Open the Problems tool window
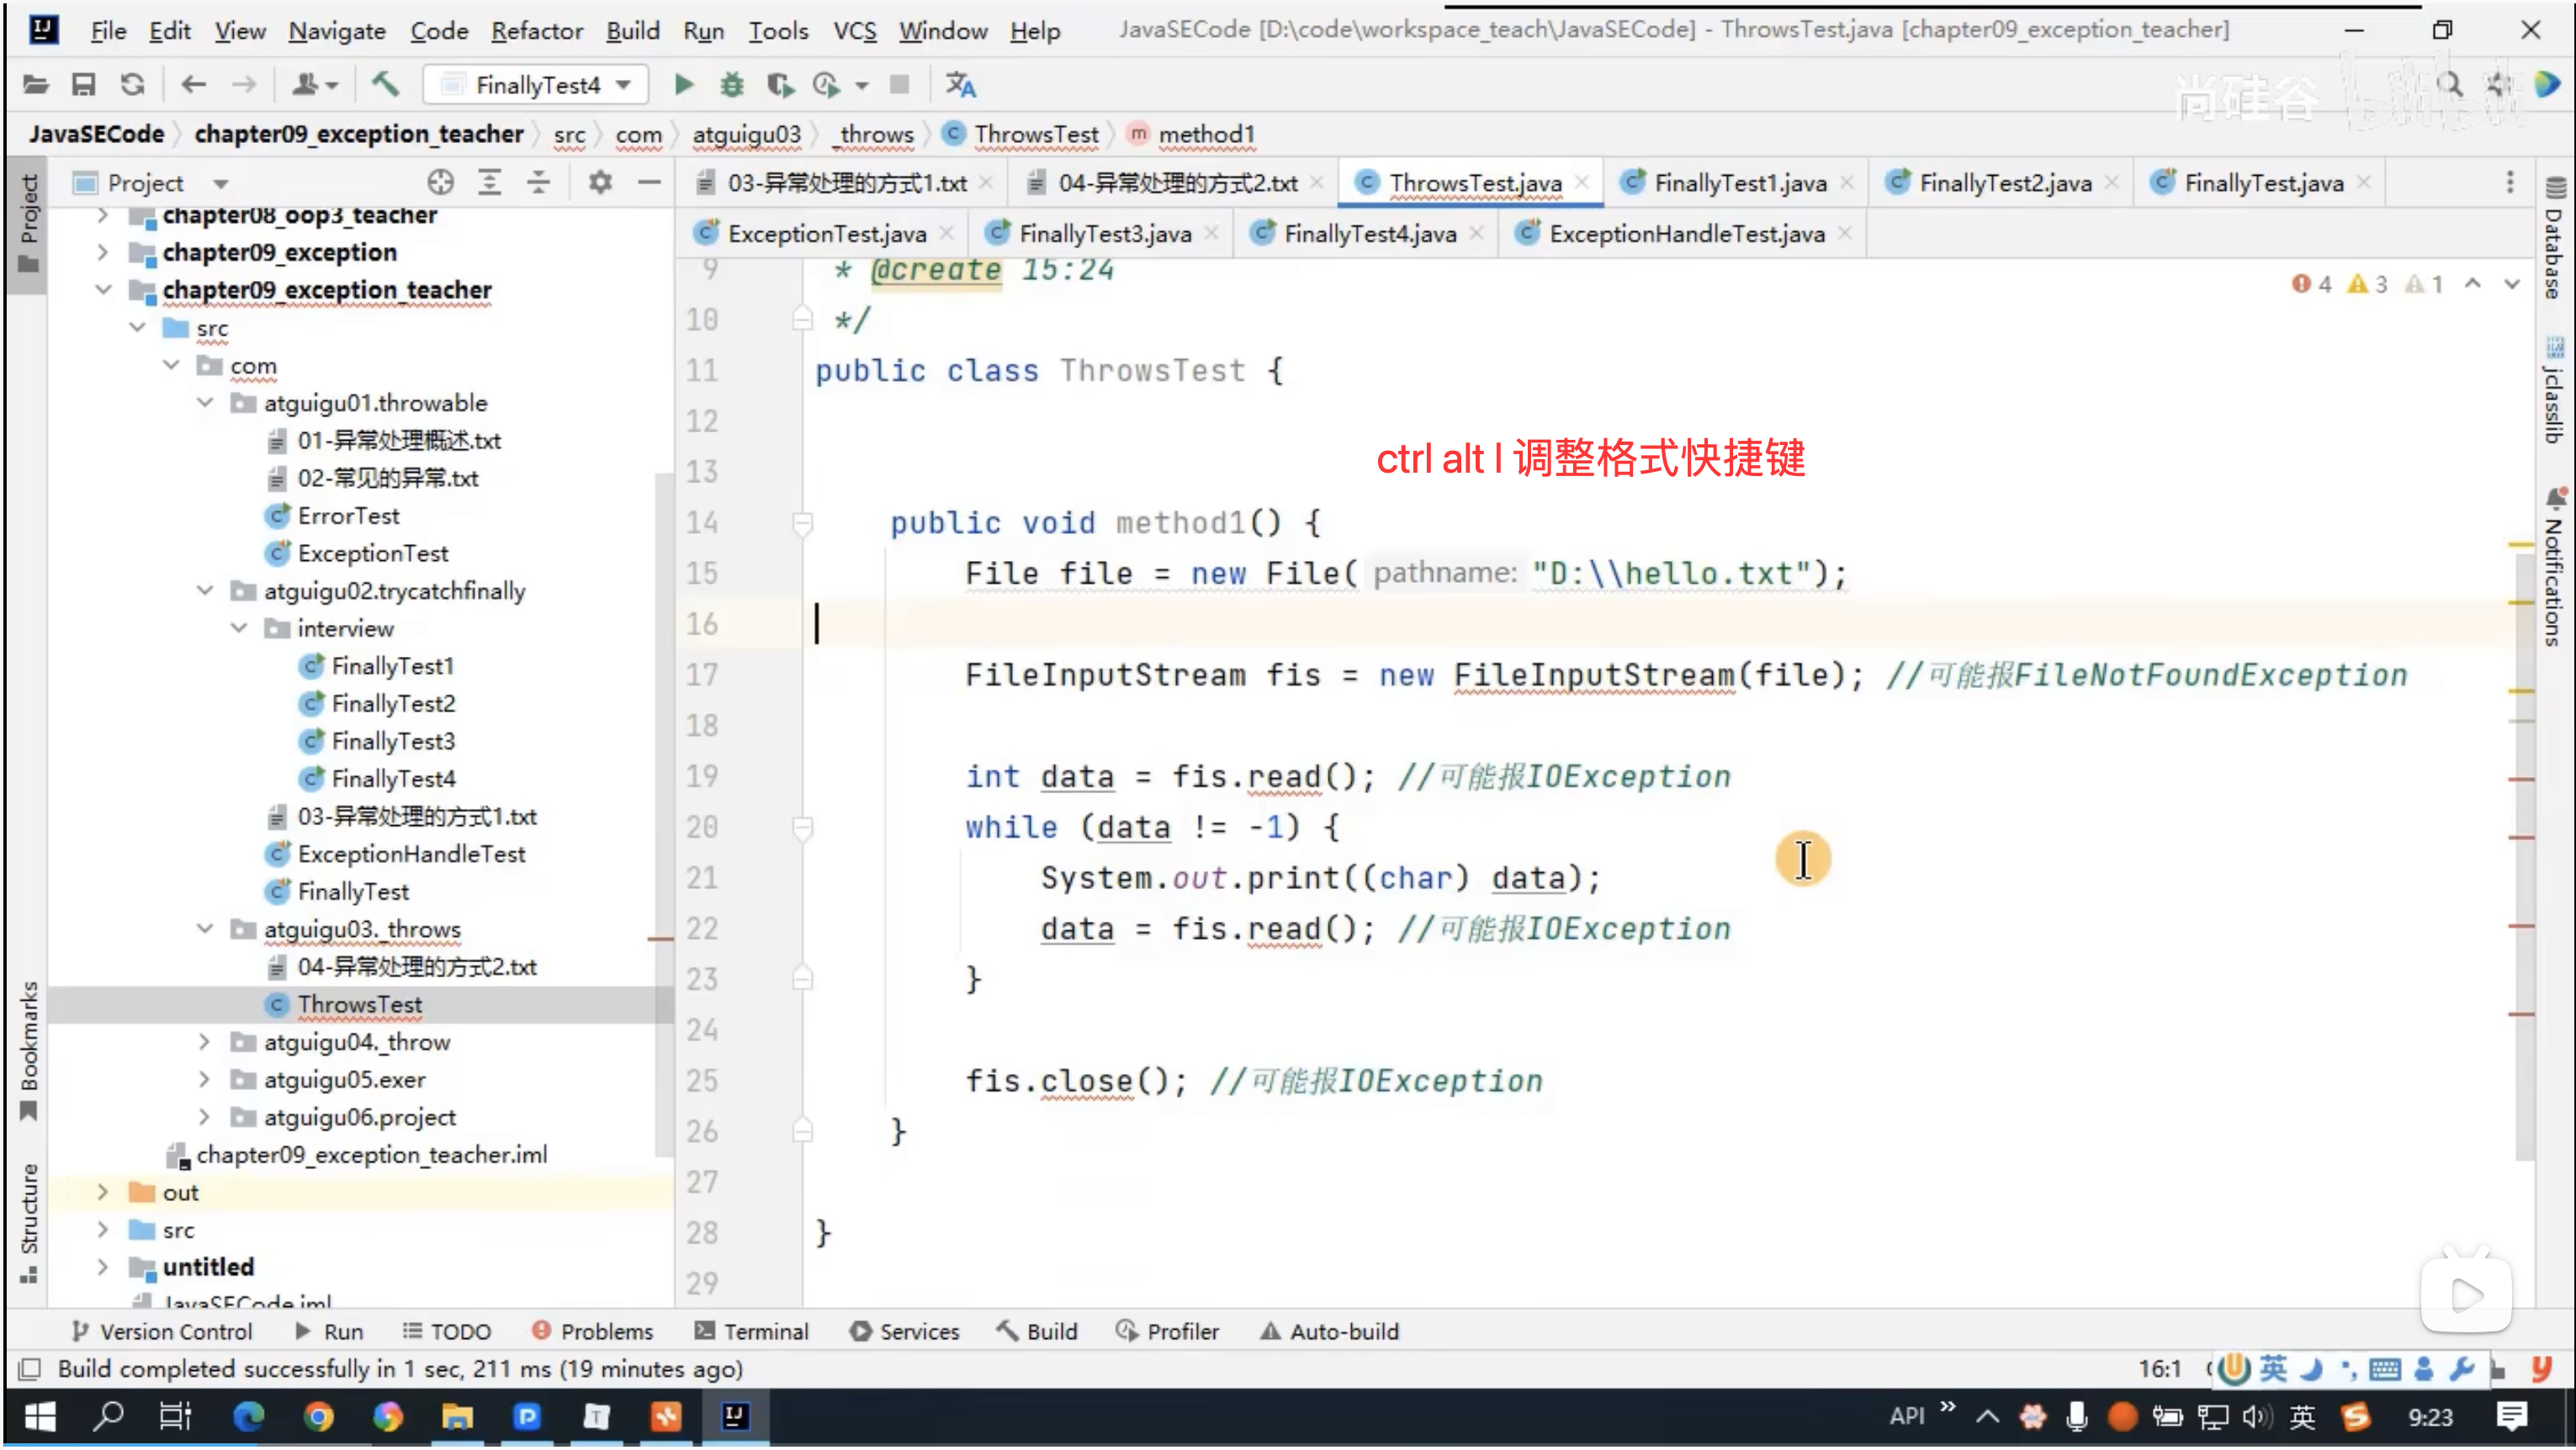The width and height of the screenshot is (2576, 1450). tap(593, 1332)
